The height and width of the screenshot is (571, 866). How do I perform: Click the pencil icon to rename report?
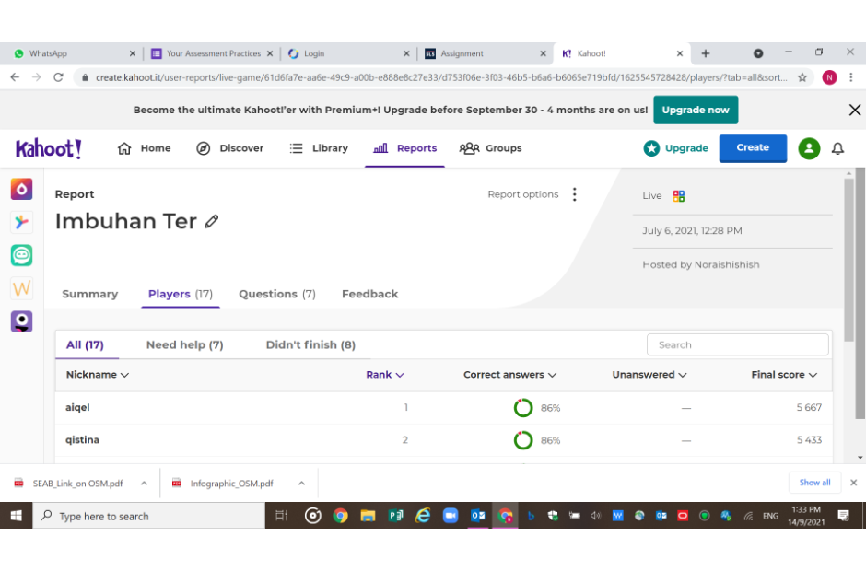212,222
